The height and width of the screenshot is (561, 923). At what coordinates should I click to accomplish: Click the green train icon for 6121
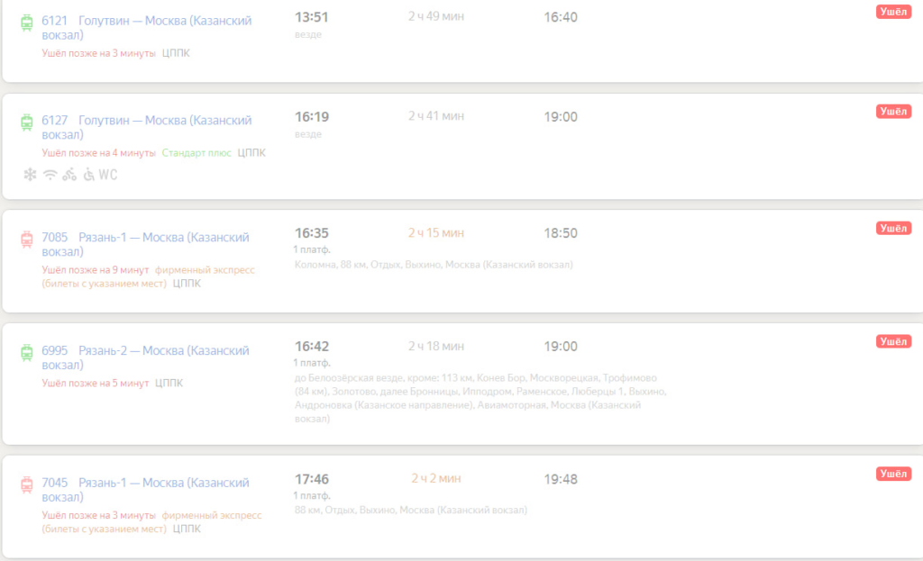tap(26, 23)
